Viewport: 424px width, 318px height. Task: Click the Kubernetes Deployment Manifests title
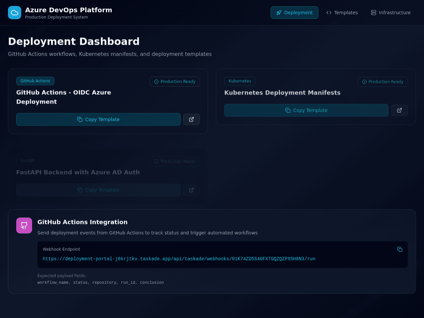[x=282, y=93]
